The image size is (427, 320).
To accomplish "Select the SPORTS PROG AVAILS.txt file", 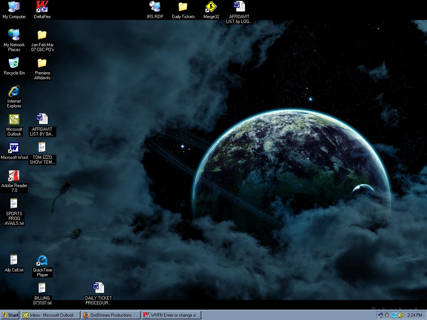I will pos(14,204).
